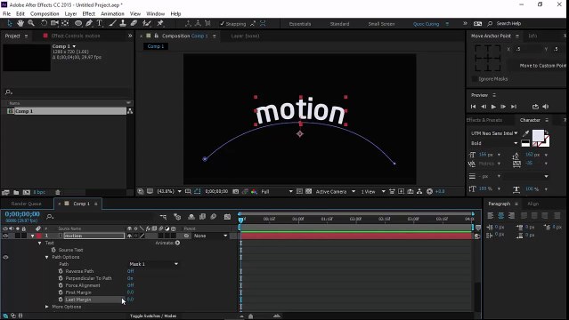Viewport: 569px width, 320px height.
Task: Open the Effect menu
Action: (x=88, y=13)
